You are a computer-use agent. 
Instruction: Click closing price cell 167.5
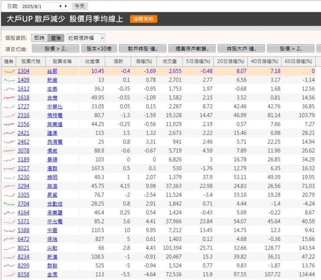[x=98, y=169]
